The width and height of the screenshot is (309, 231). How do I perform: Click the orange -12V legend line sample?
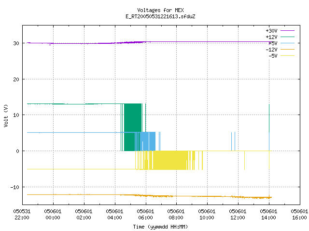point(287,49)
